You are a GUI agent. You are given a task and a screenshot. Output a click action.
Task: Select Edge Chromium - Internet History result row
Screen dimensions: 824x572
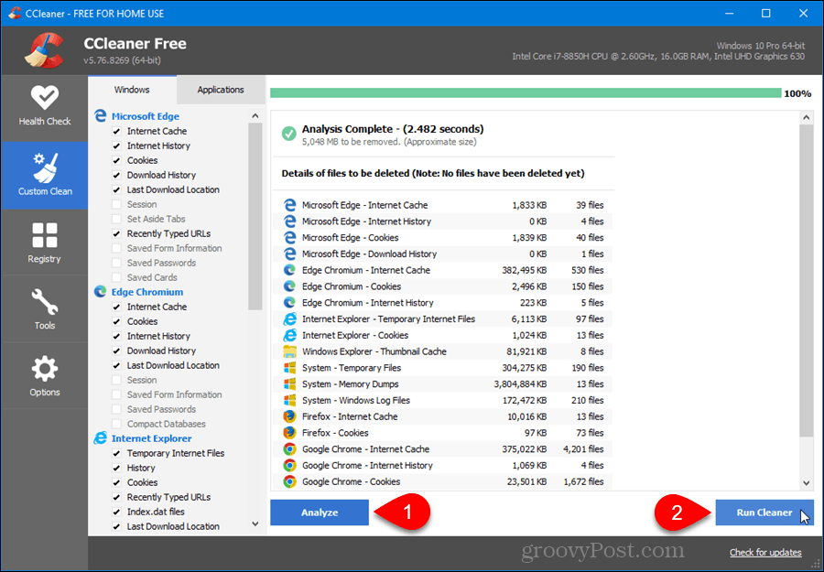pyautogui.click(x=442, y=303)
